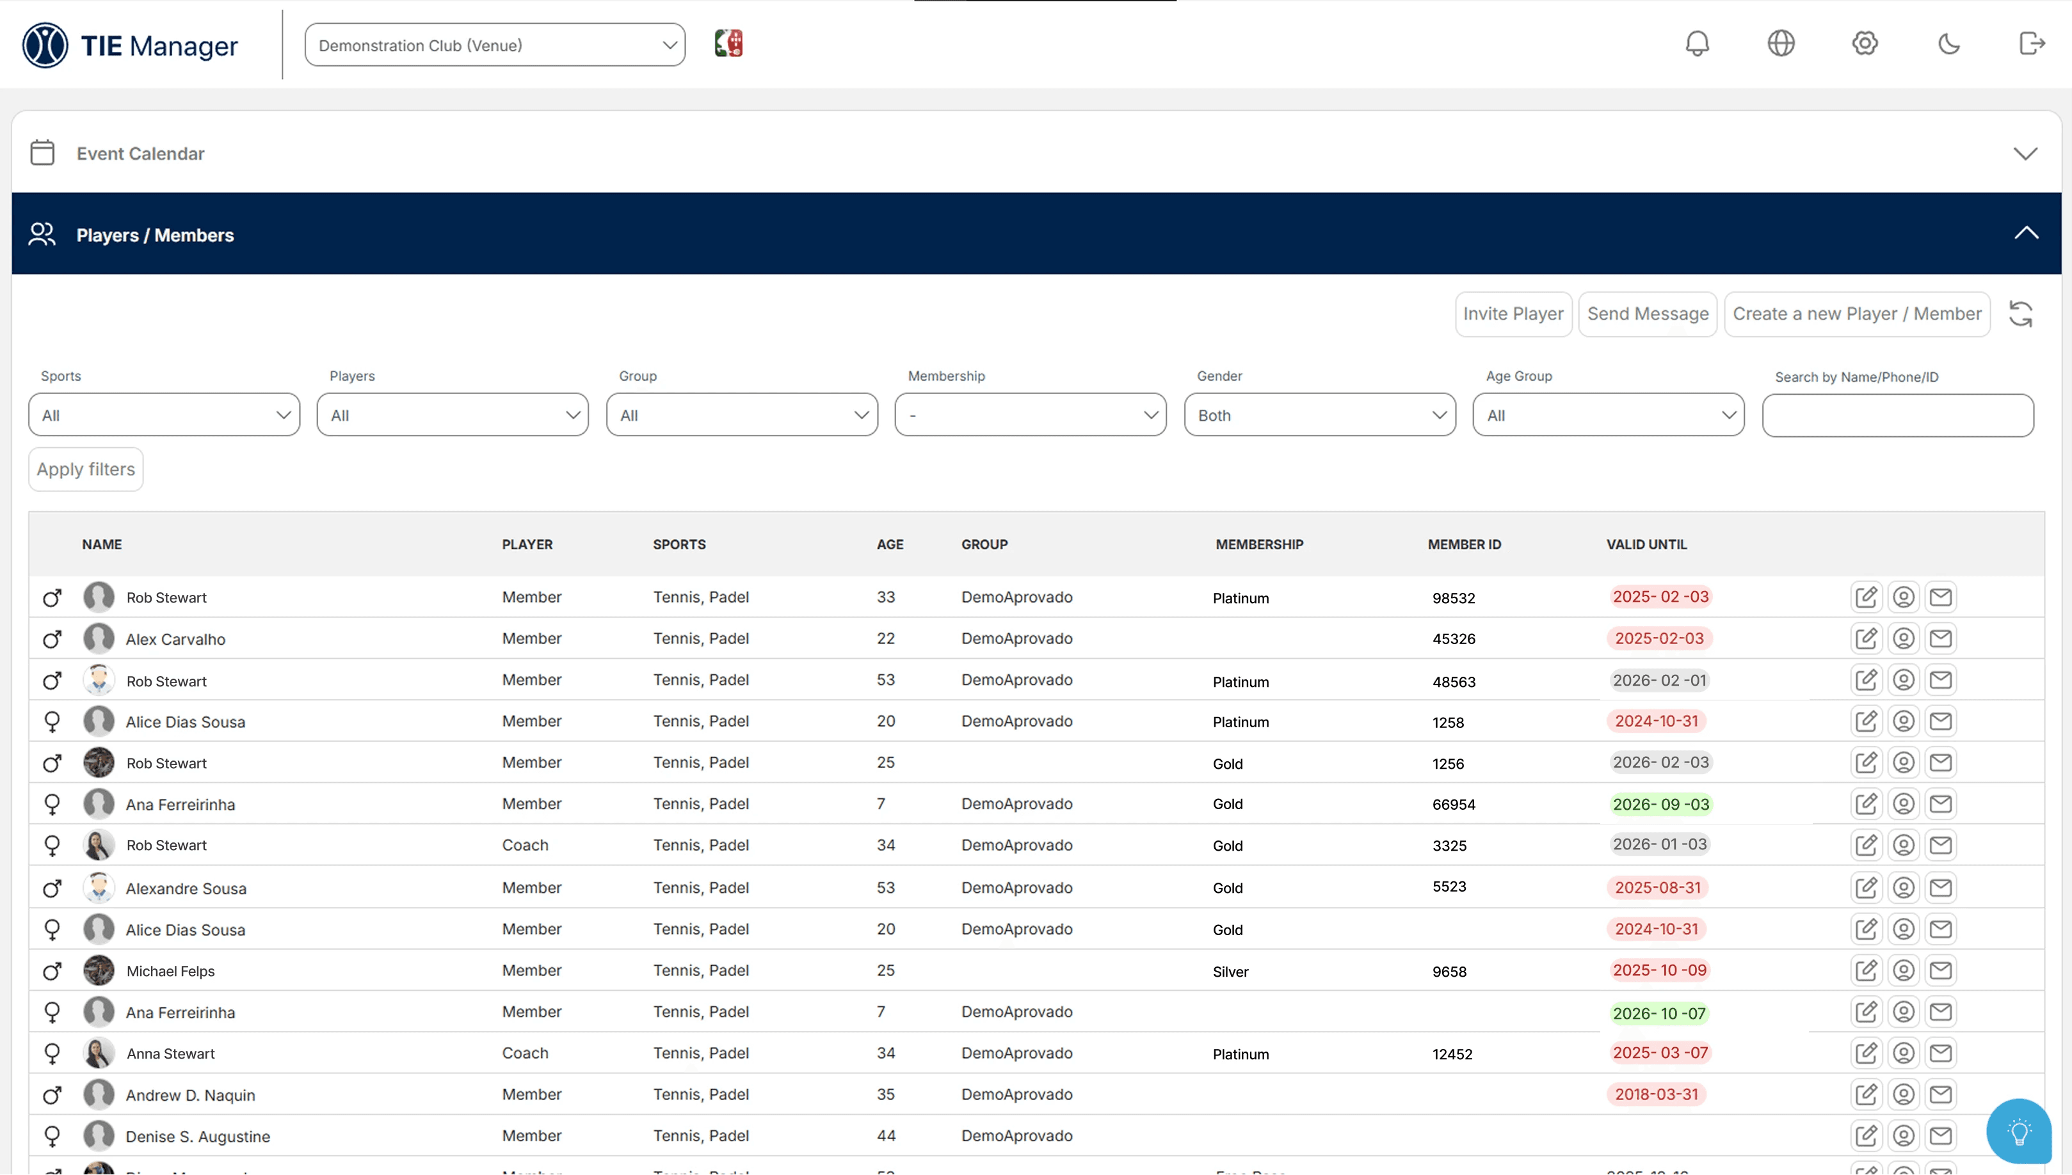This screenshot has height=1175, width=2072.
Task: View profile of Alexandre Sousa
Action: [1903, 888]
